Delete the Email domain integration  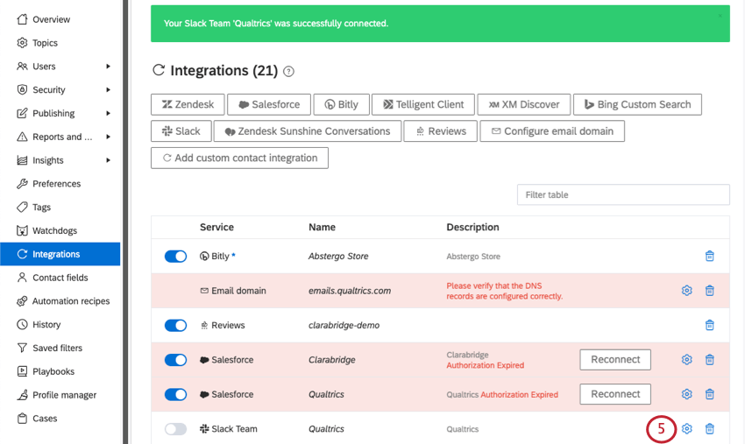pos(709,290)
